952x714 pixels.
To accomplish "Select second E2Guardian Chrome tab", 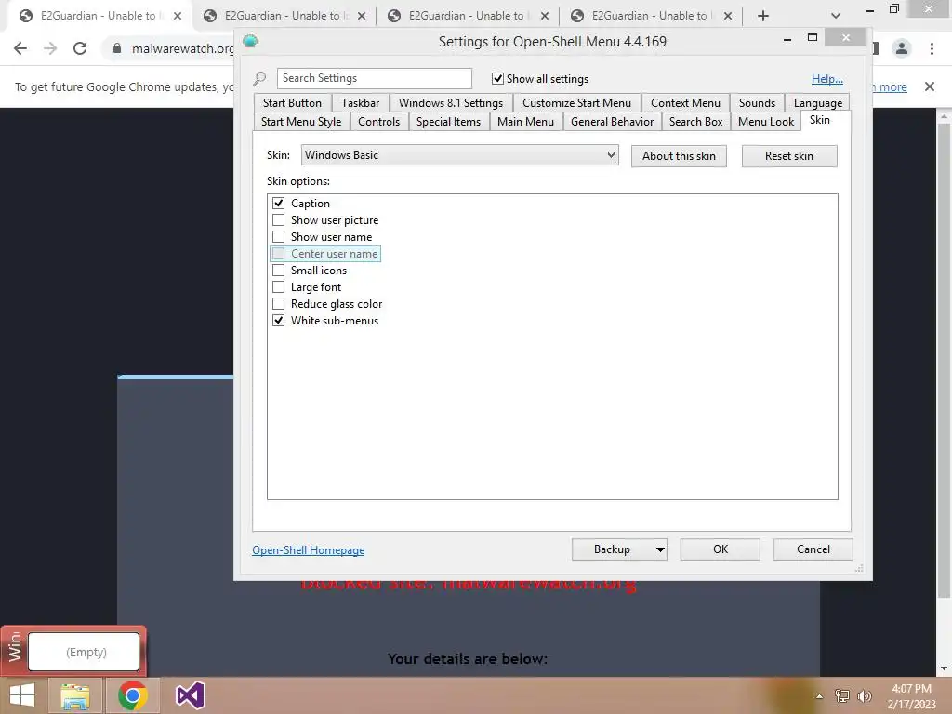I will click(x=284, y=16).
